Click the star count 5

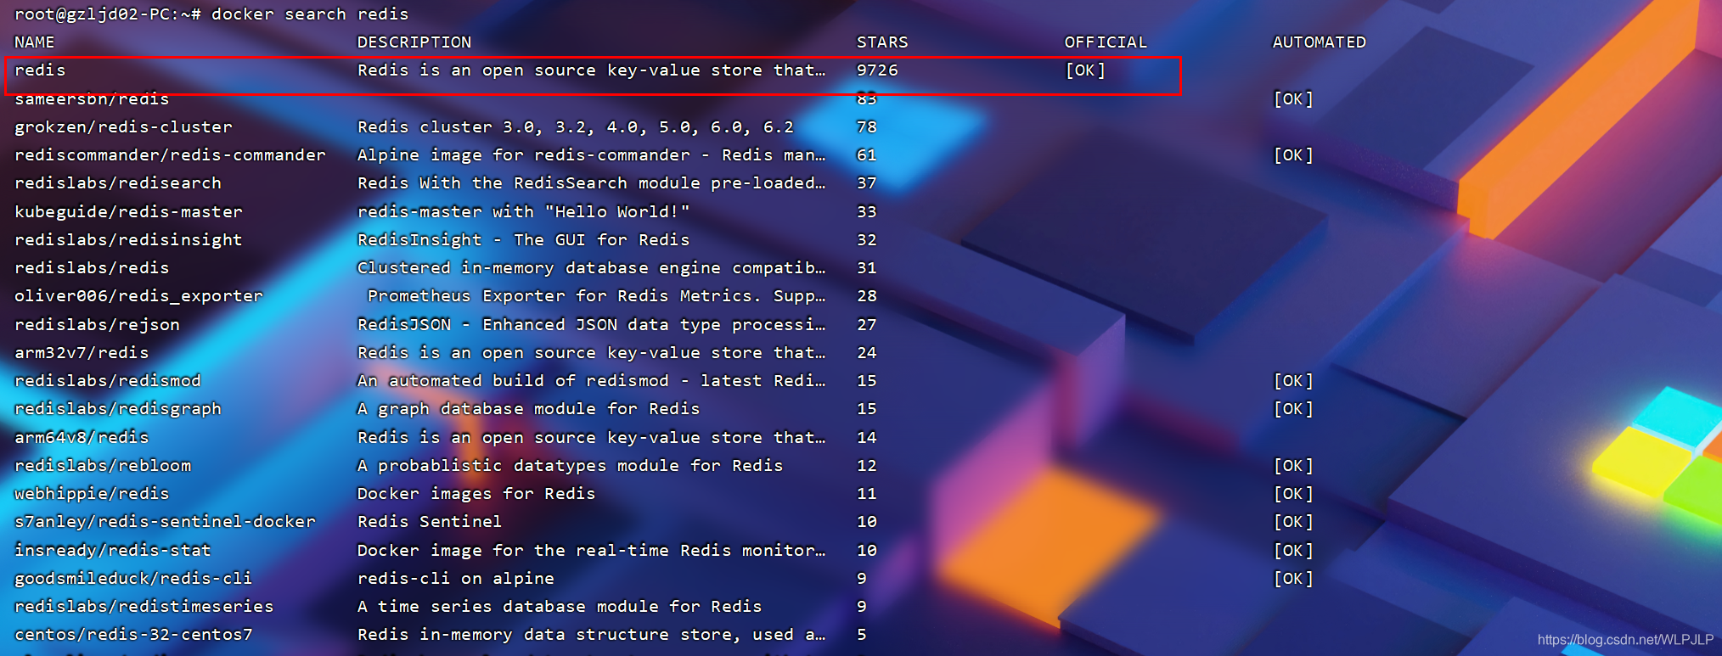click(x=862, y=635)
